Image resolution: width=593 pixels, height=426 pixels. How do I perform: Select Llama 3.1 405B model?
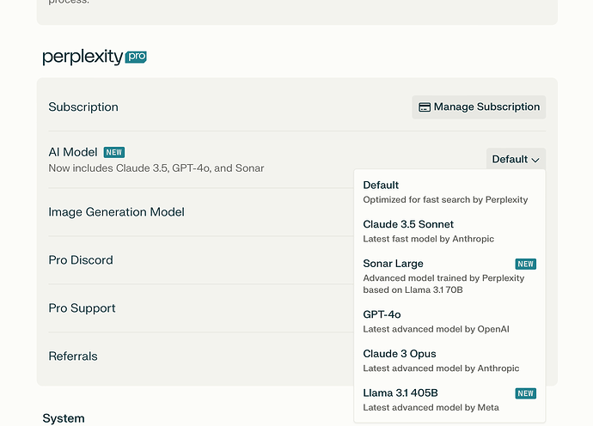click(449, 400)
